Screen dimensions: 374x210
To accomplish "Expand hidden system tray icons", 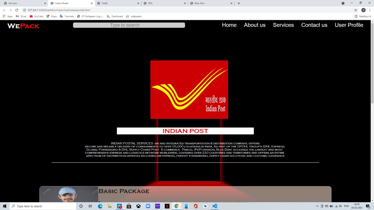I will 317,206.
